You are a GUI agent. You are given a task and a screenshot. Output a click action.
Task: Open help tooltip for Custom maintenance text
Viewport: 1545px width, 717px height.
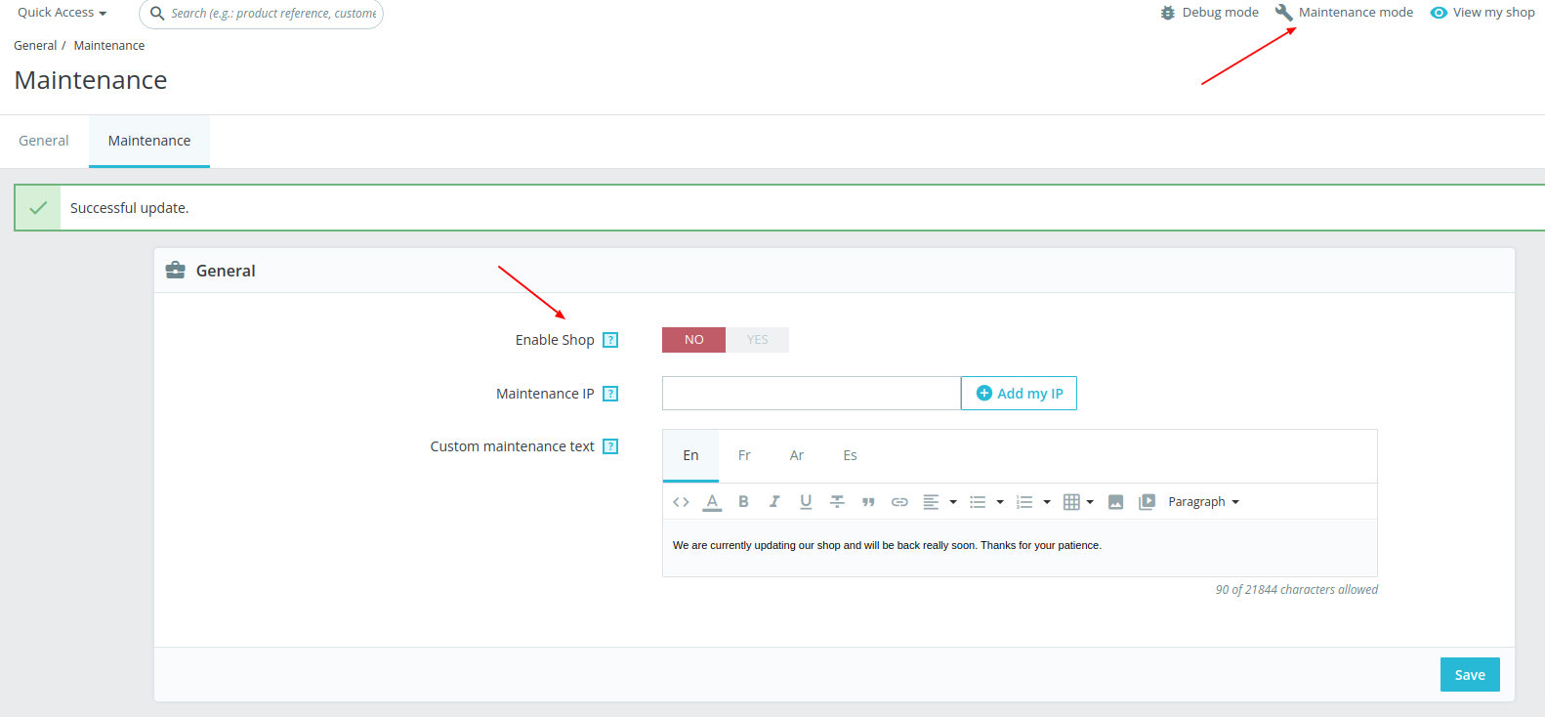click(610, 446)
